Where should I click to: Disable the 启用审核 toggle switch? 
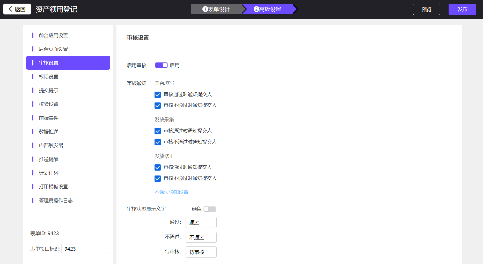161,65
